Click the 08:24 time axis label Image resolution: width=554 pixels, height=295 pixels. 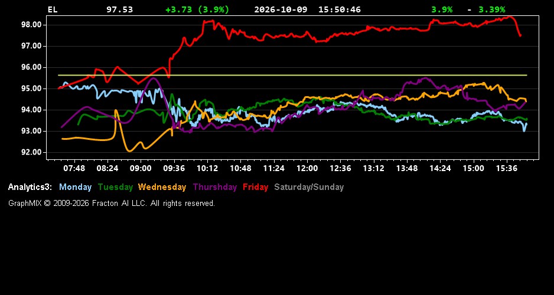point(107,169)
